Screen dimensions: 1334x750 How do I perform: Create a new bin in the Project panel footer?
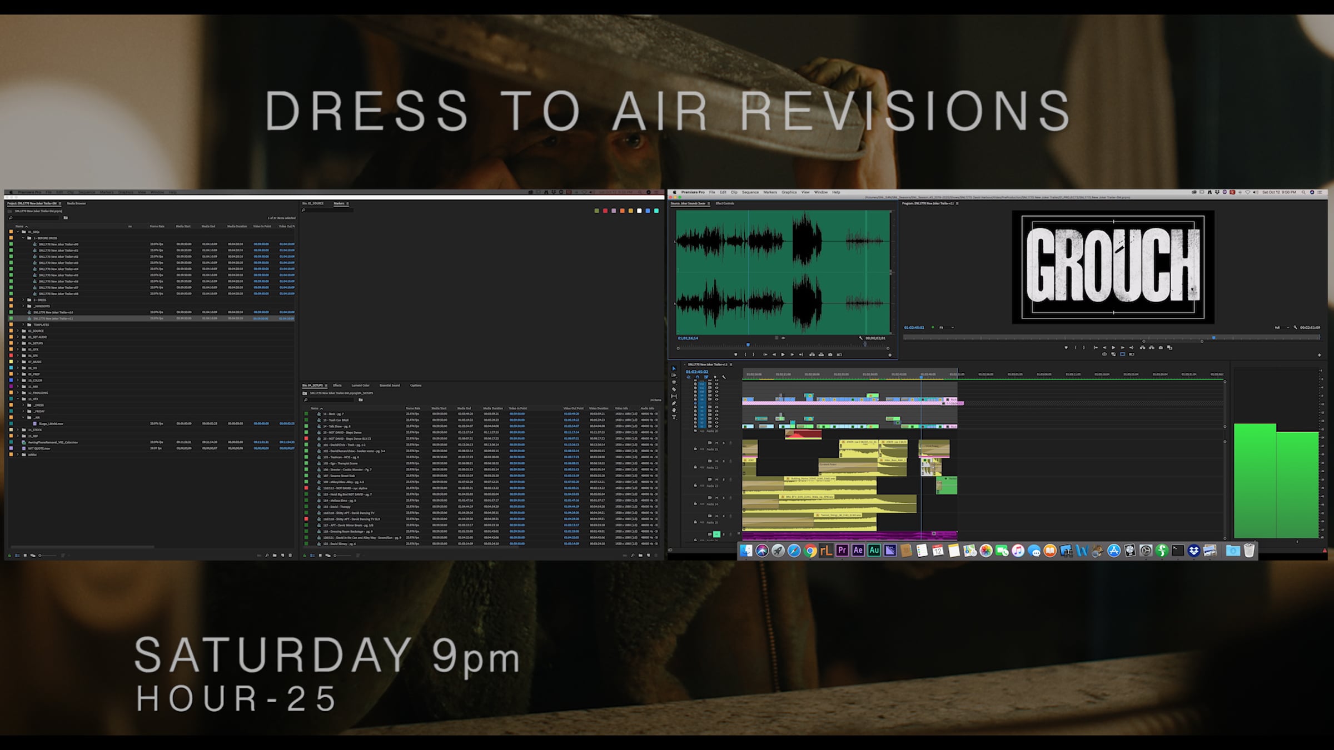pyautogui.click(x=275, y=555)
